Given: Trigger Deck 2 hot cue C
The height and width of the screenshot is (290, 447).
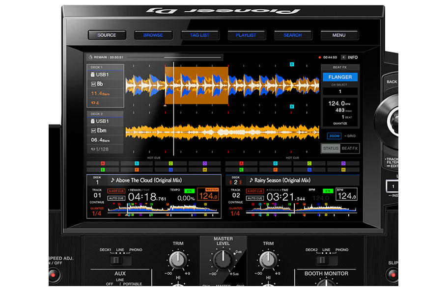Looking at the screenshot, I should click(x=309, y=163).
